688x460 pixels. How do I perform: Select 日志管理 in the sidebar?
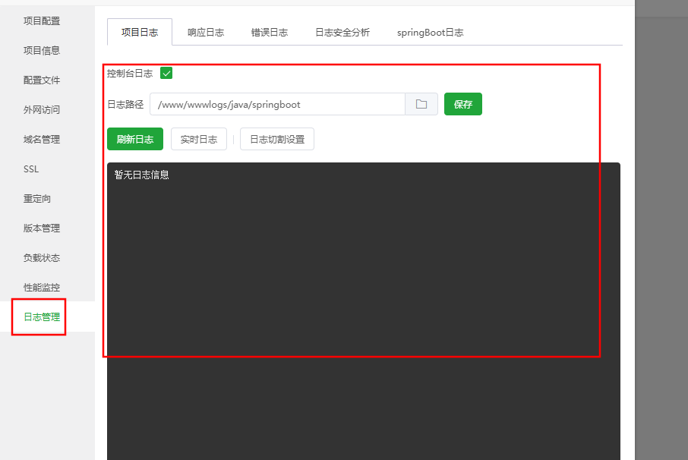pyautogui.click(x=42, y=317)
